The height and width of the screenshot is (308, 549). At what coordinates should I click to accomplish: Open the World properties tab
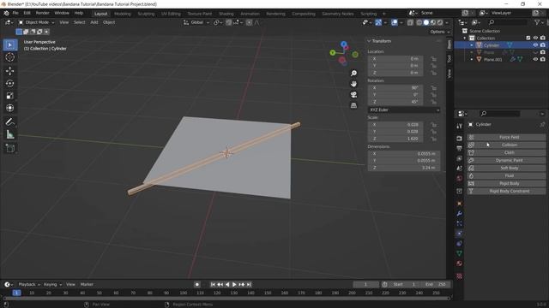pos(460,178)
